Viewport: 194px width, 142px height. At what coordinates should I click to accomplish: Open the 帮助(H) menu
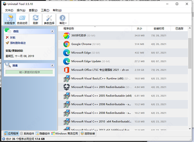[57, 10]
